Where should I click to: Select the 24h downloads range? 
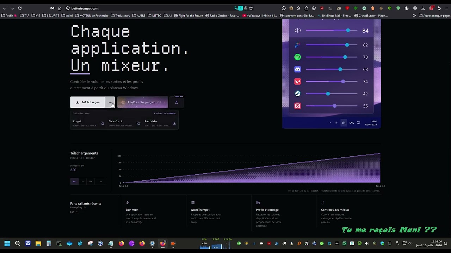point(74,181)
